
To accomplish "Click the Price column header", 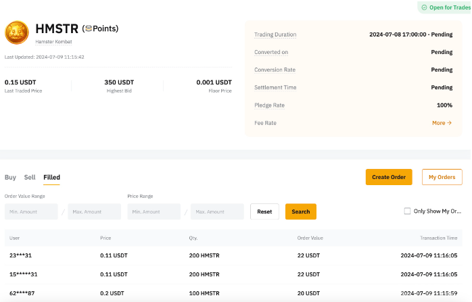I will click(x=105, y=238).
